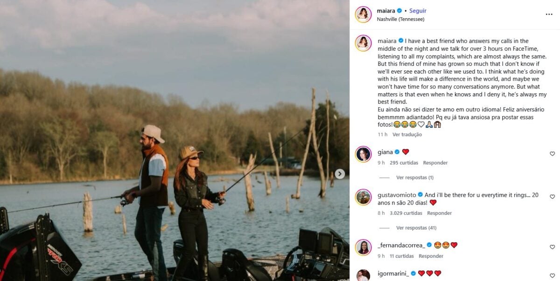
Task: Open igormarini_'s profile avatar
Action: [363, 275]
